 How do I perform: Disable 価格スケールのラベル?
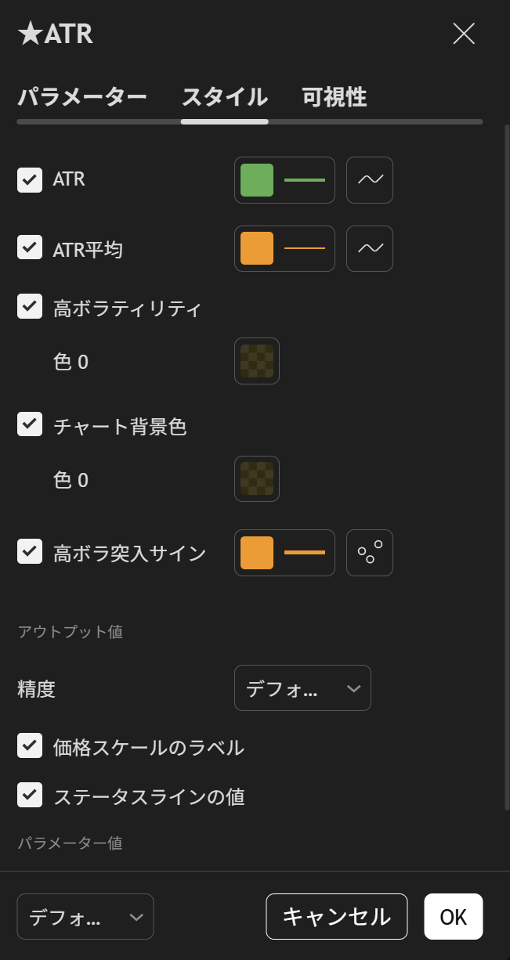tap(29, 745)
